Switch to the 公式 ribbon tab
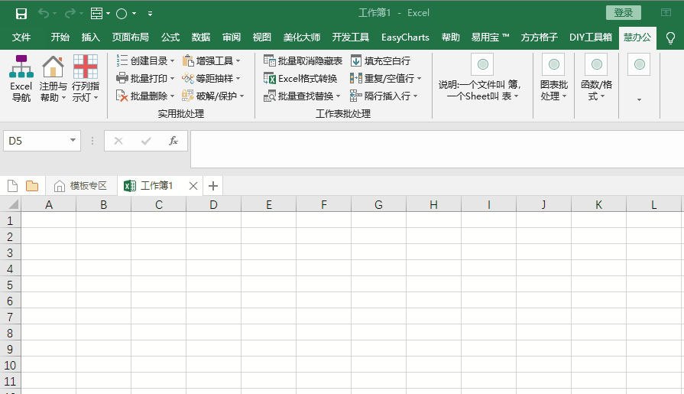This screenshot has height=394, width=684. pos(170,37)
